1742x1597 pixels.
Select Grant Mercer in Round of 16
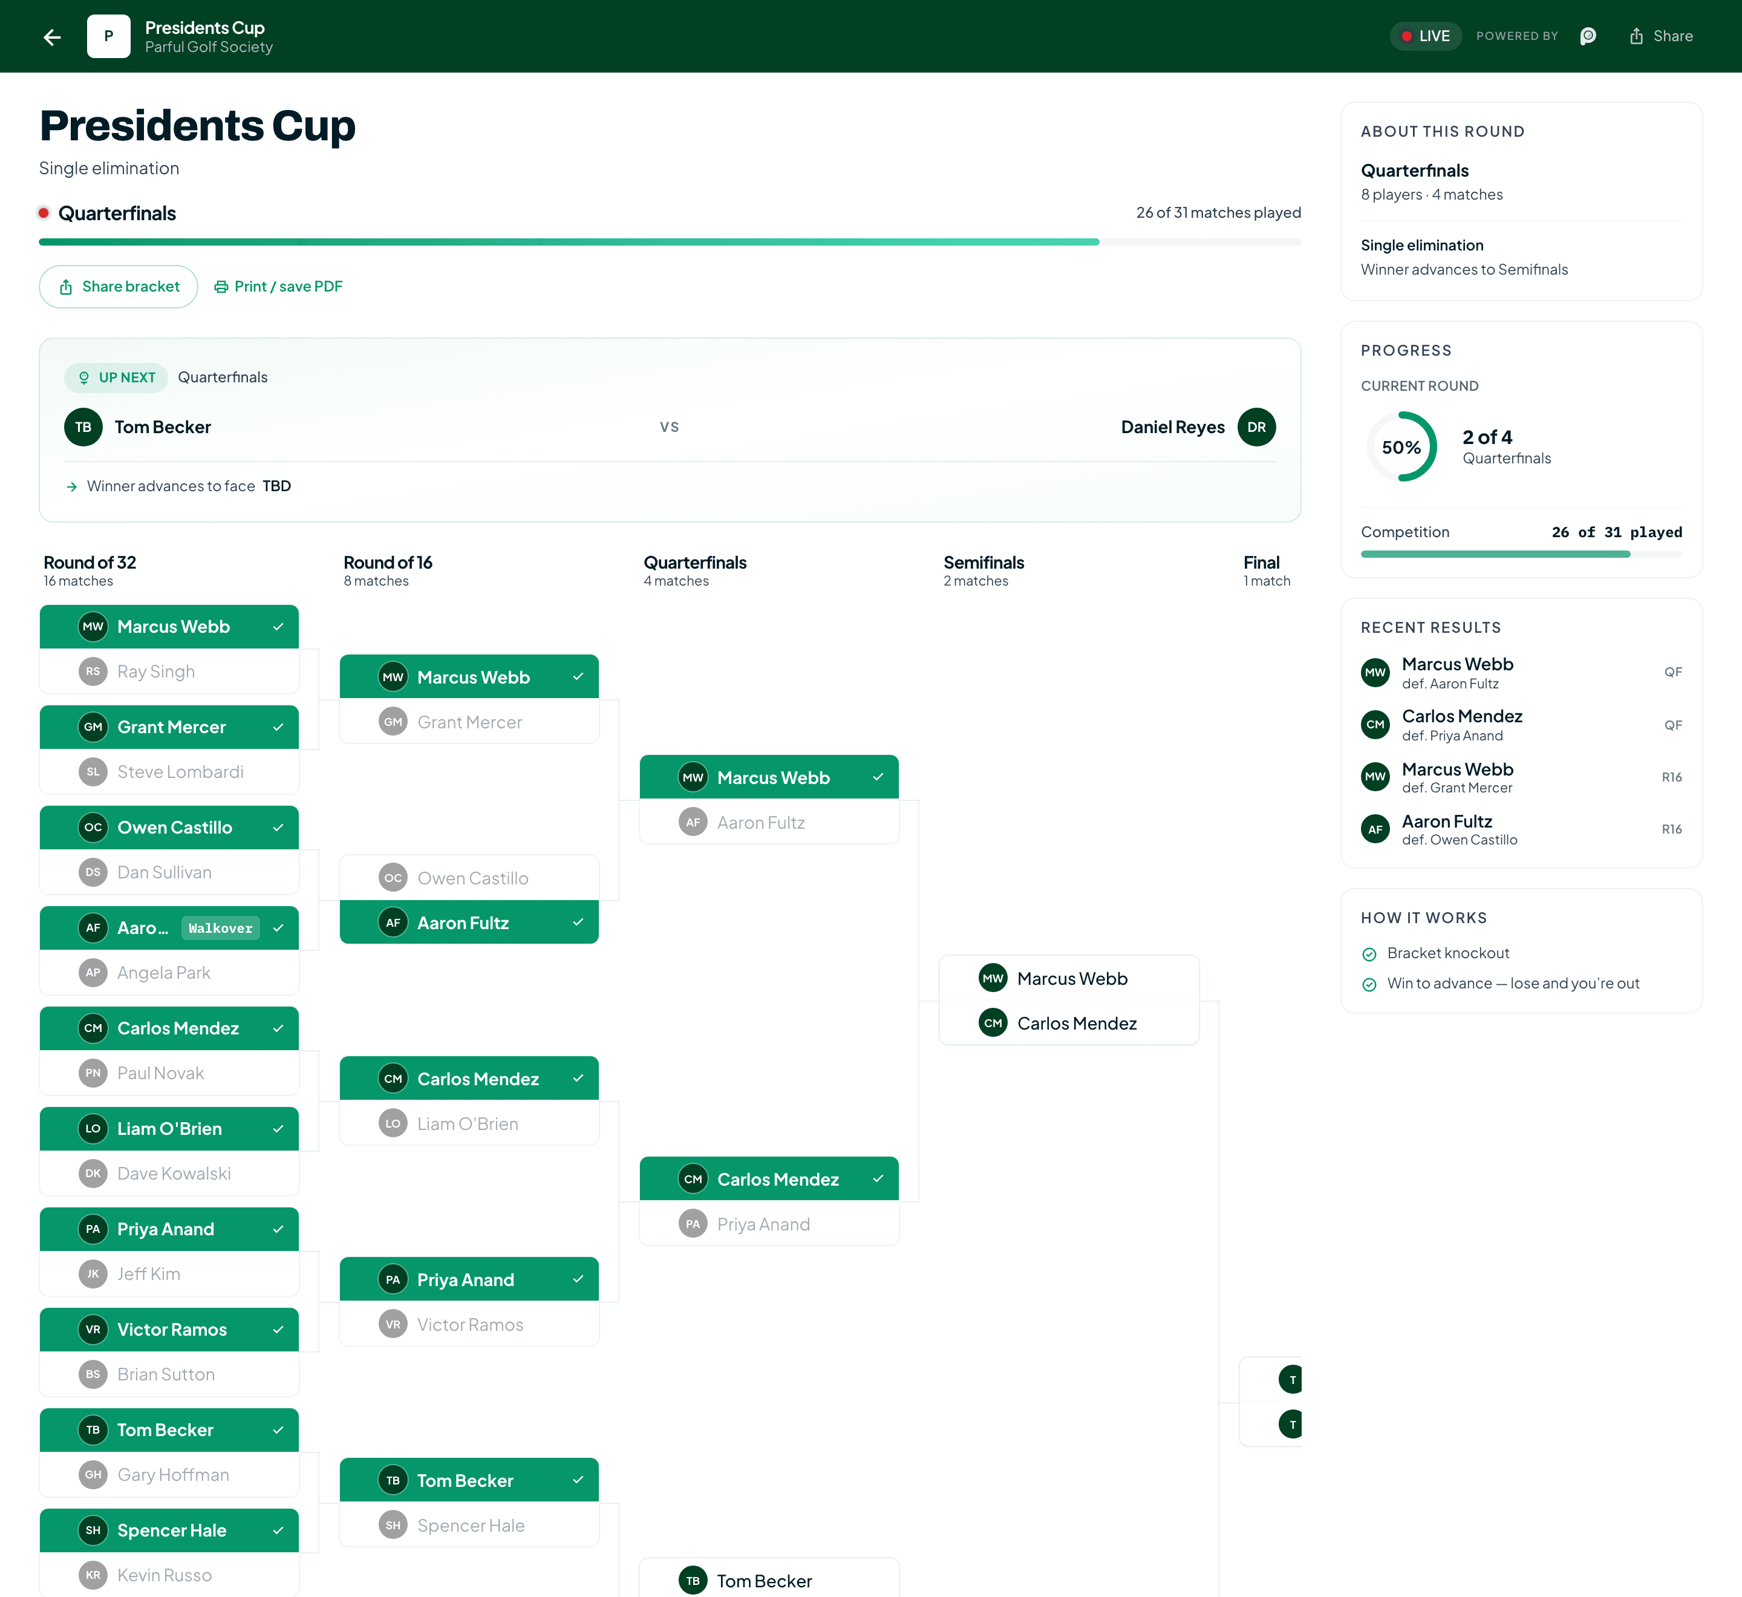[x=469, y=722]
